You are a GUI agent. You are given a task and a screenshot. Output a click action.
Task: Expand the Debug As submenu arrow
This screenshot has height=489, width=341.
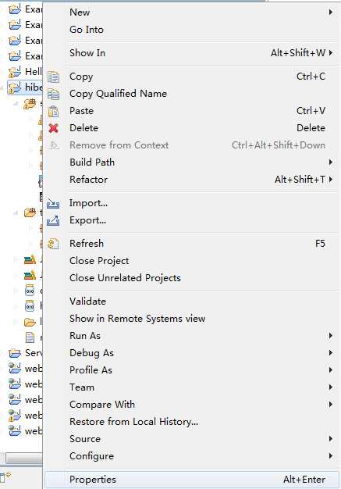coord(330,353)
